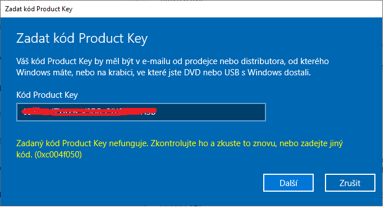The height and width of the screenshot is (208, 385).
Task: Click the yellow error message first line
Action: [x=180, y=143]
